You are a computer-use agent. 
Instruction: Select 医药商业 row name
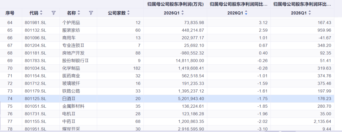(71, 76)
